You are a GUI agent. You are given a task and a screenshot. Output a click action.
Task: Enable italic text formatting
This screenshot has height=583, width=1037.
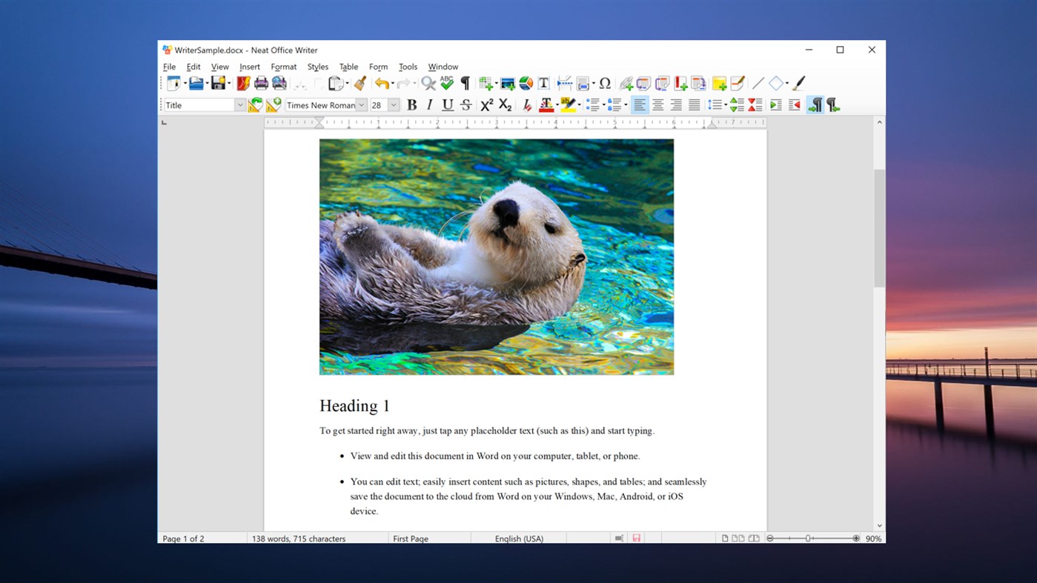429,104
